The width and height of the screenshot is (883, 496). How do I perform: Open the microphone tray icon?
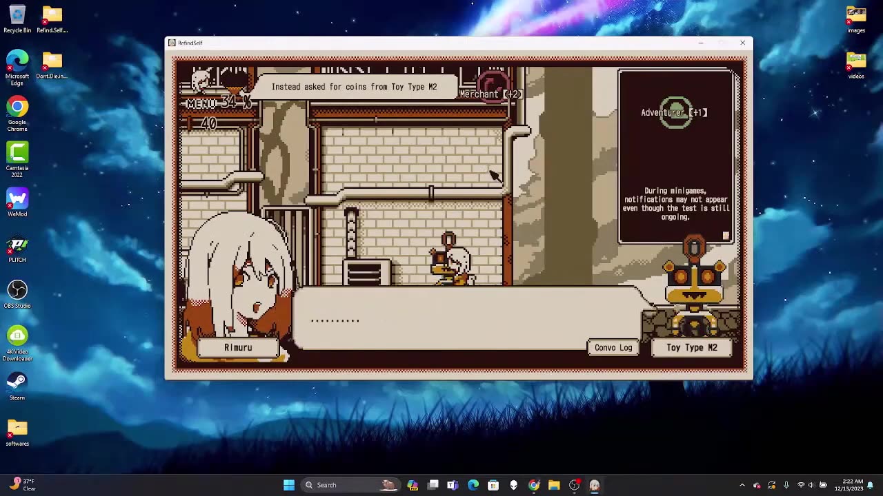[x=786, y=485]
